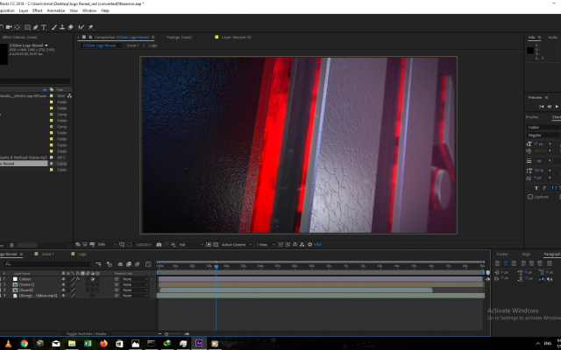Toggle visibility of Scene 1 layer
The height and width of the screenshot is (350, 561).
pyautogui.click(x=64, y=284)
